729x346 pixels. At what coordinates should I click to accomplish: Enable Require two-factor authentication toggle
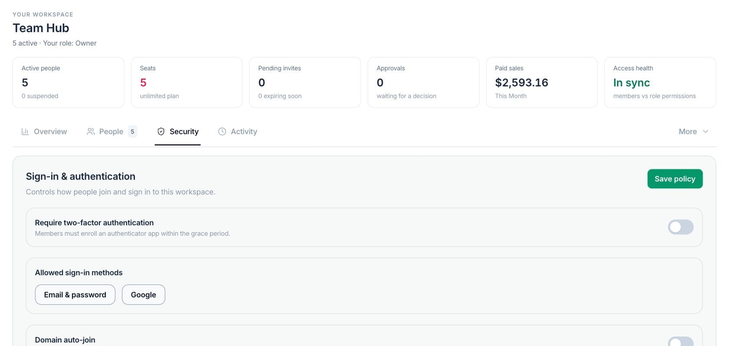680,227
